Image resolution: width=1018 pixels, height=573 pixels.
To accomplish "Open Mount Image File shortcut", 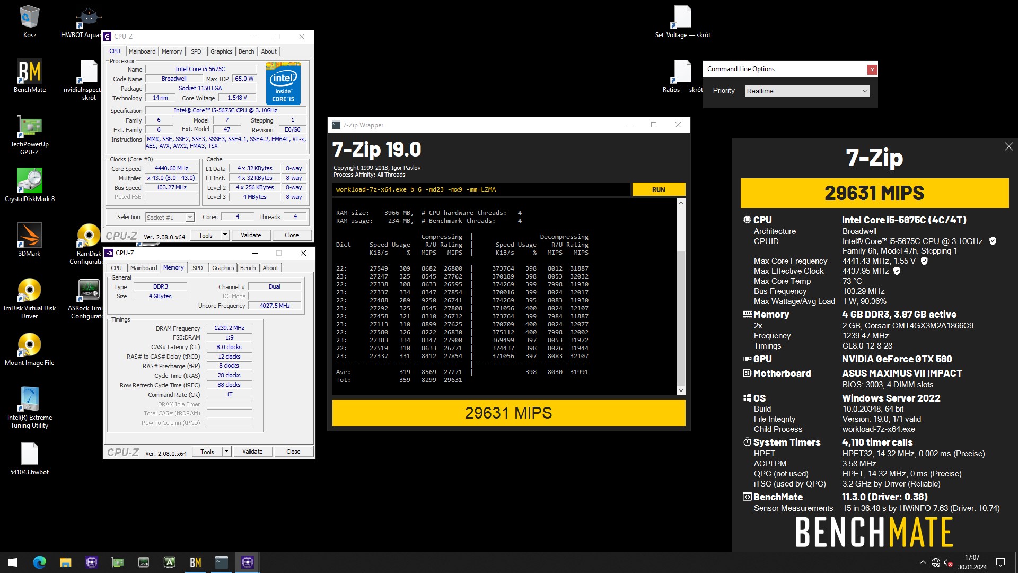I will pos(30,349).
